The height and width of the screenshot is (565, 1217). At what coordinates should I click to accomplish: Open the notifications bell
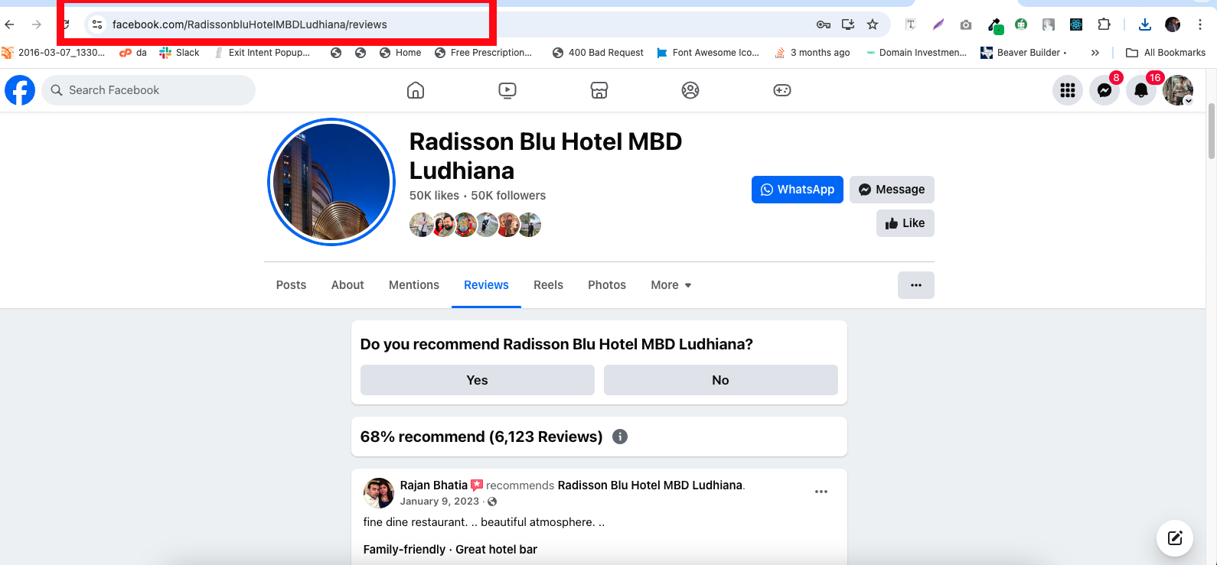click(1140, 90)
